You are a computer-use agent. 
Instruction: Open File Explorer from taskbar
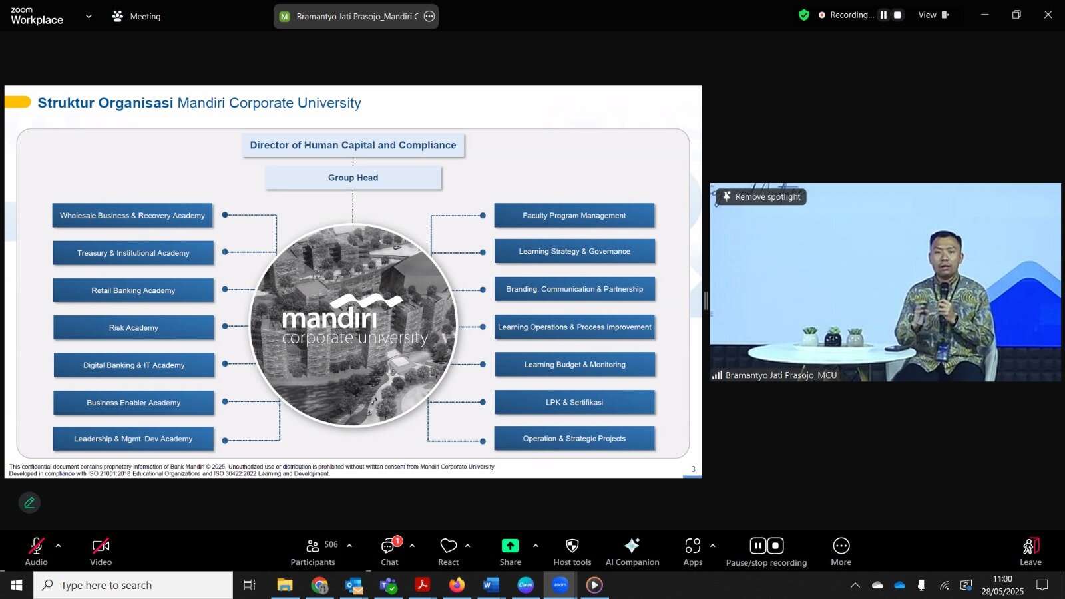(x=285, y=585)
